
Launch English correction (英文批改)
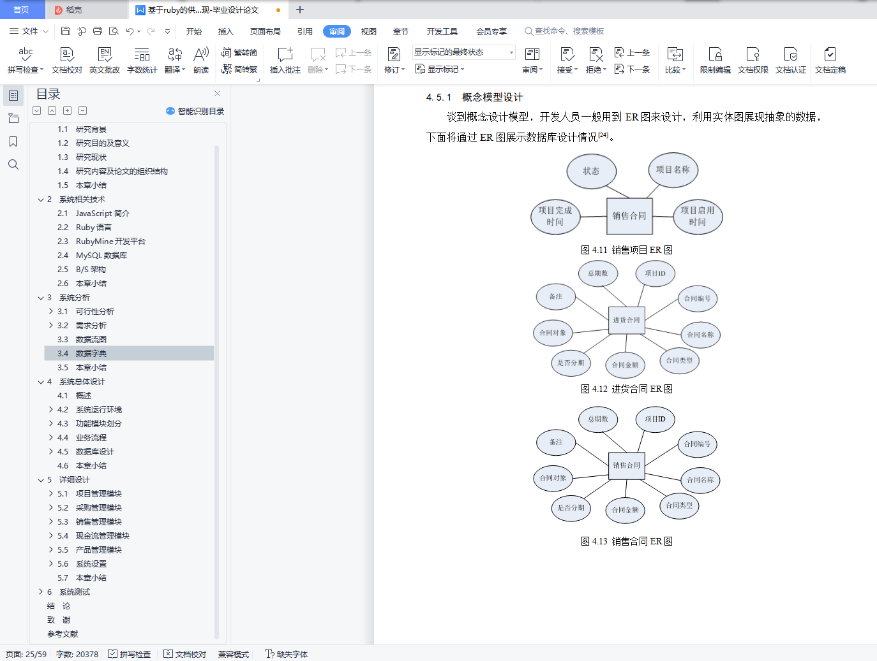pyautogui.click(x=105, y=61)
